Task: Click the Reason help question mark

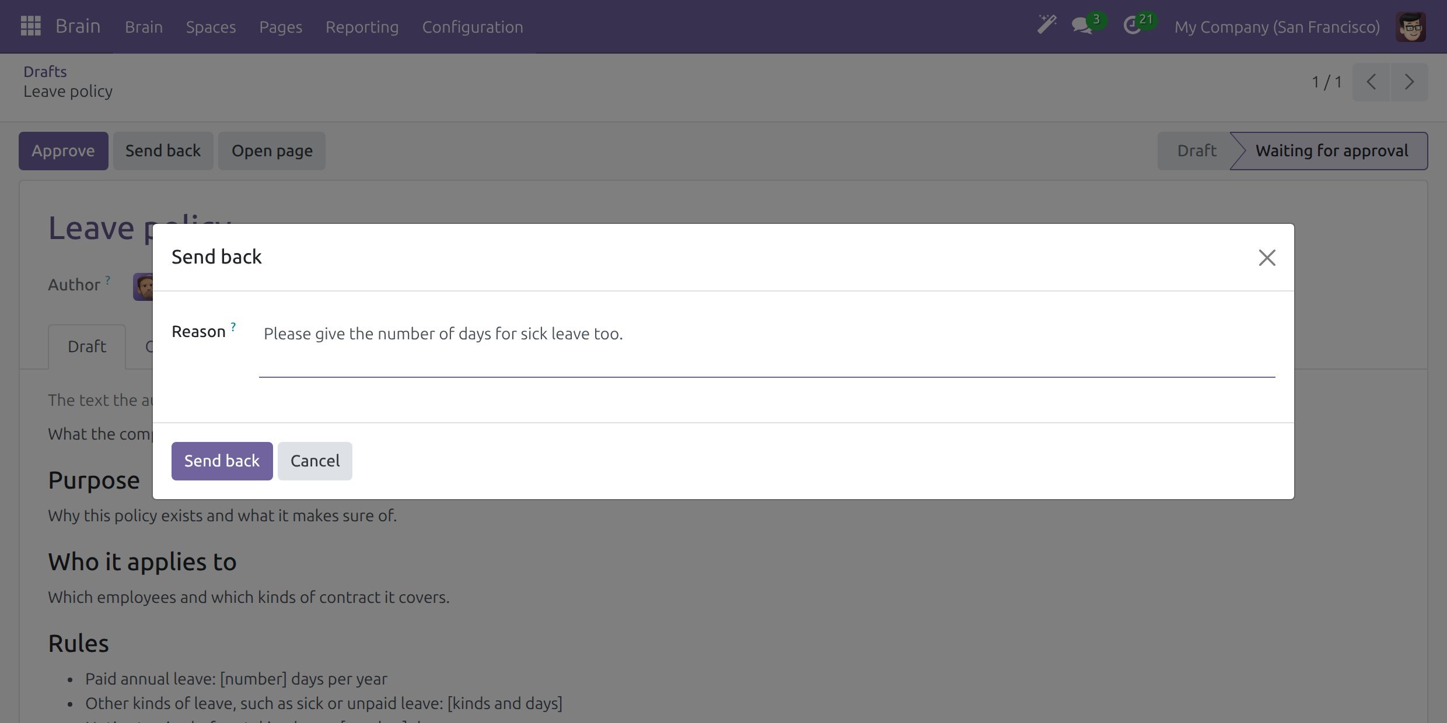Action: pos(233,327)
